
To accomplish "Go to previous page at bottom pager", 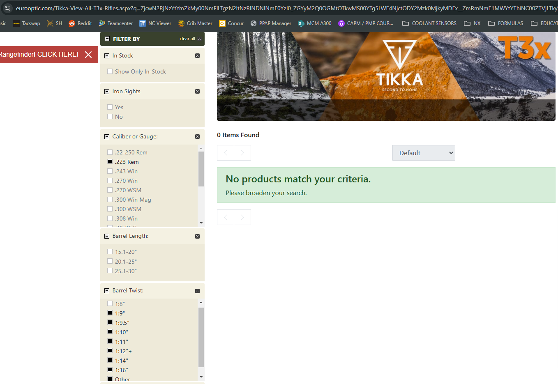I will pos(226,217).
